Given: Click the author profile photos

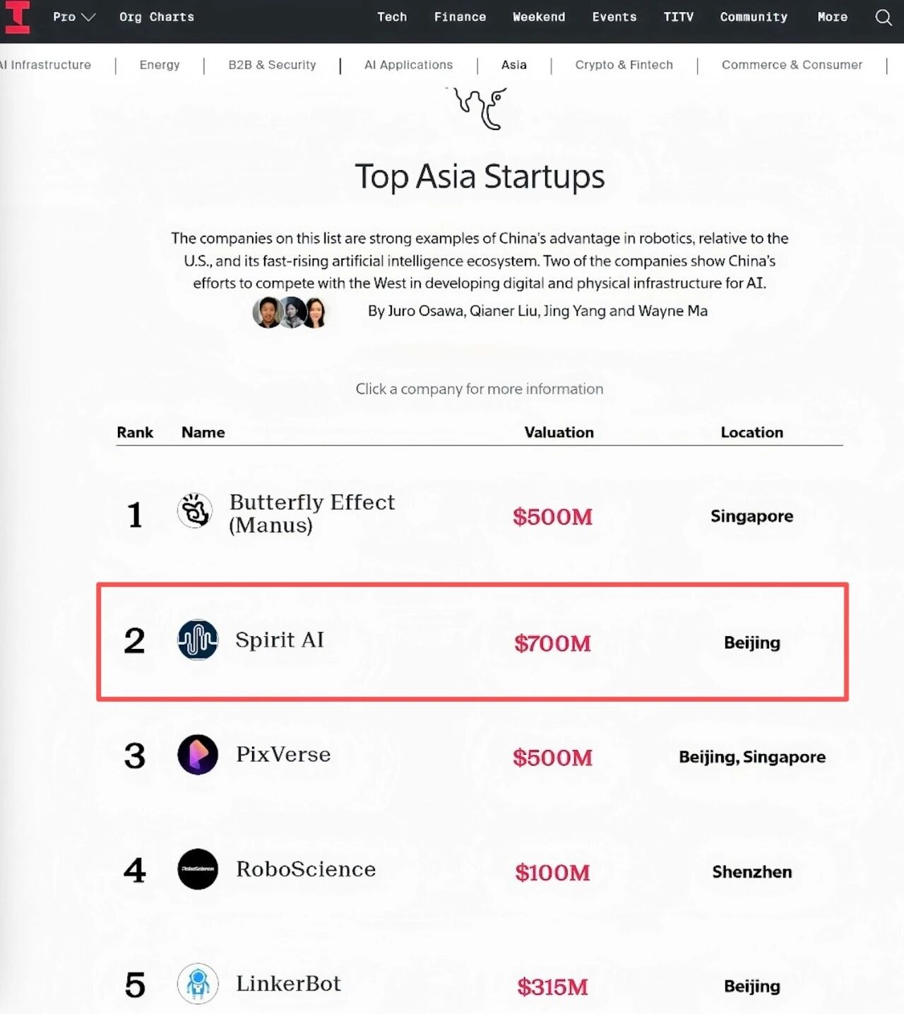Looking at the screenshot, I should [290, 312].
